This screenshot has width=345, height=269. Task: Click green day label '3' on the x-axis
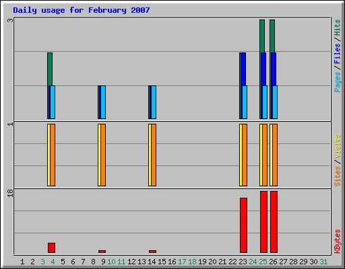(x=42, y=262)
